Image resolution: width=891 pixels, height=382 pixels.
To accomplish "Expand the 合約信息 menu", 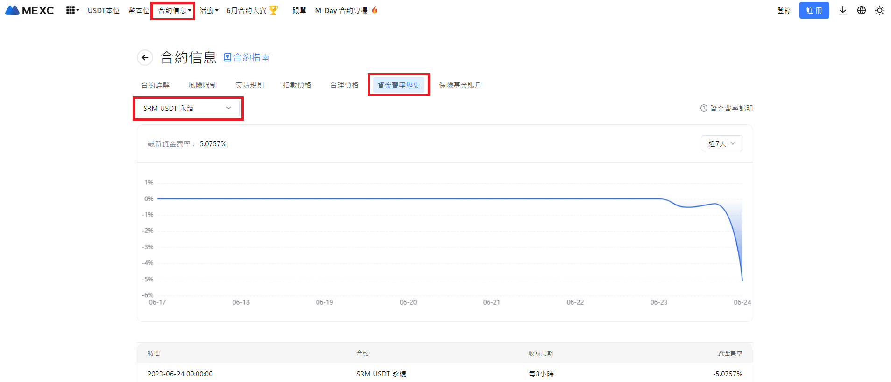I will (174, 10).
